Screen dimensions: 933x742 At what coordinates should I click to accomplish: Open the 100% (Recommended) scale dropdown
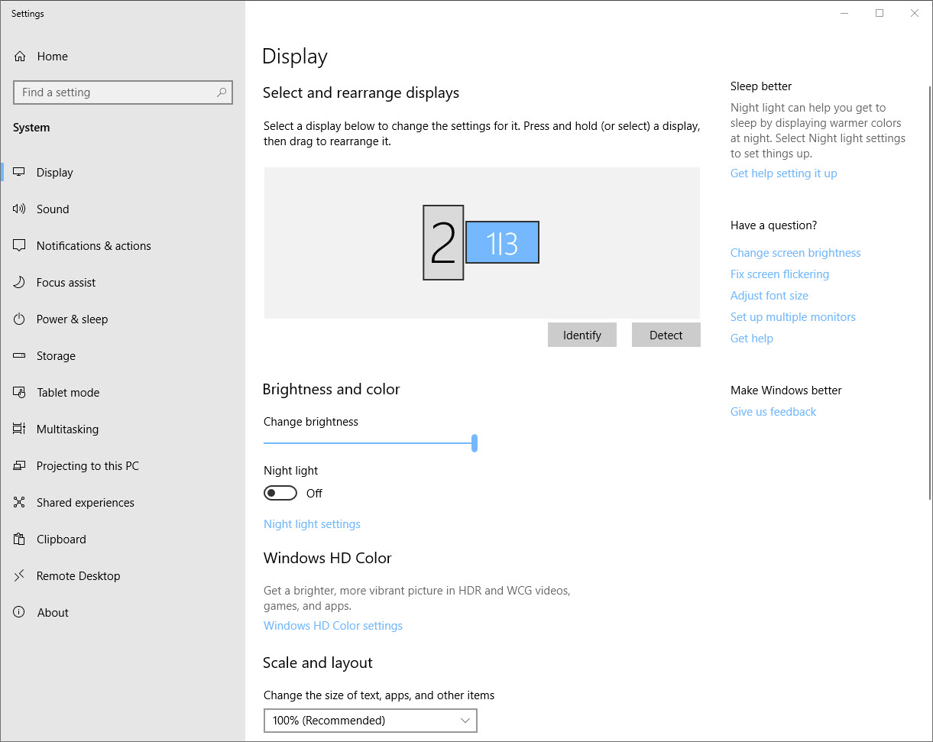(370, 721)
